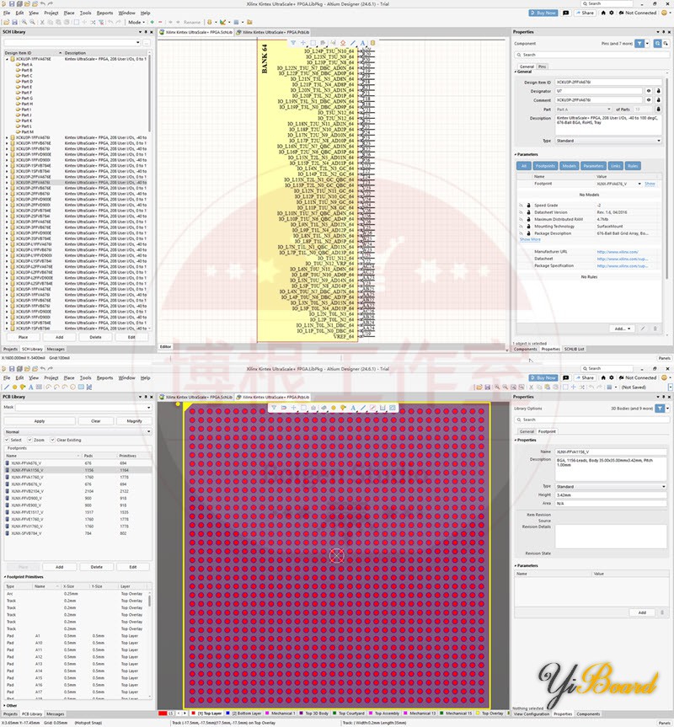Image resolution: width=674 pixels, height=727 pixels.
Task: Select the Place Via tool
Action: [343, 406]
